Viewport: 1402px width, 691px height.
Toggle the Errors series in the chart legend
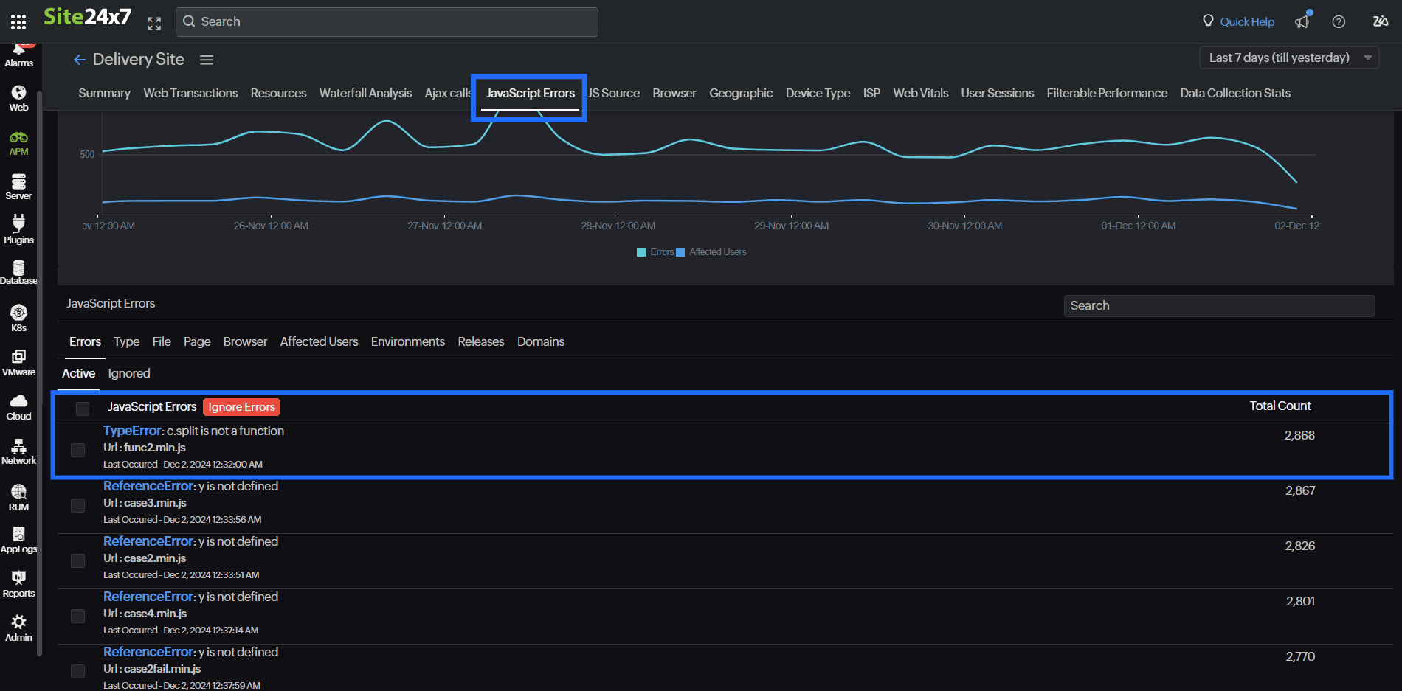[655, 252]
